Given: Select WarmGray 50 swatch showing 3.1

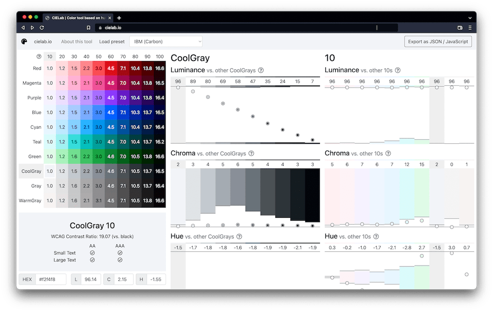Looking at the screenshot, I should (x=99, y=201).
